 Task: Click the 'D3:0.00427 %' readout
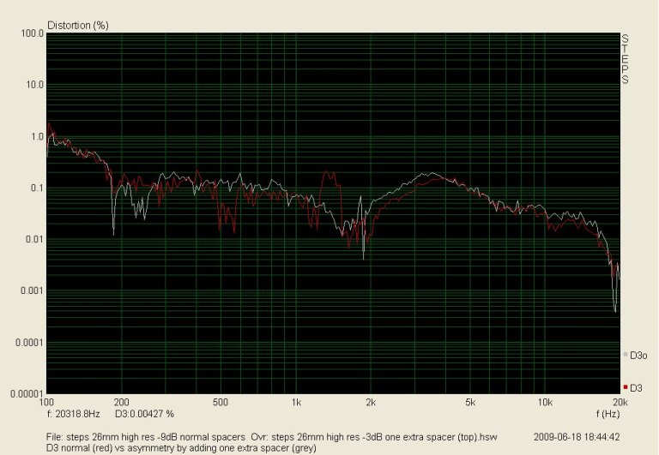[144, 414]
